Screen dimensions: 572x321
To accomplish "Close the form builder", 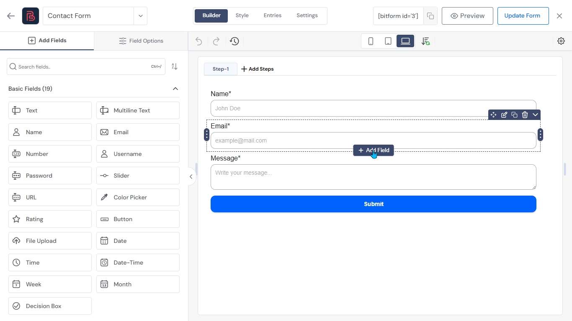I will click(x=559, y=16).
